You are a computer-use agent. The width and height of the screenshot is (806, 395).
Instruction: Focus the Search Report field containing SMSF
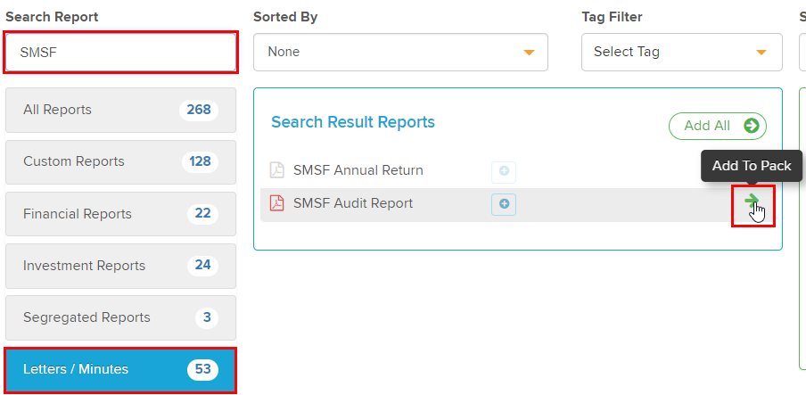click(120, 53)
